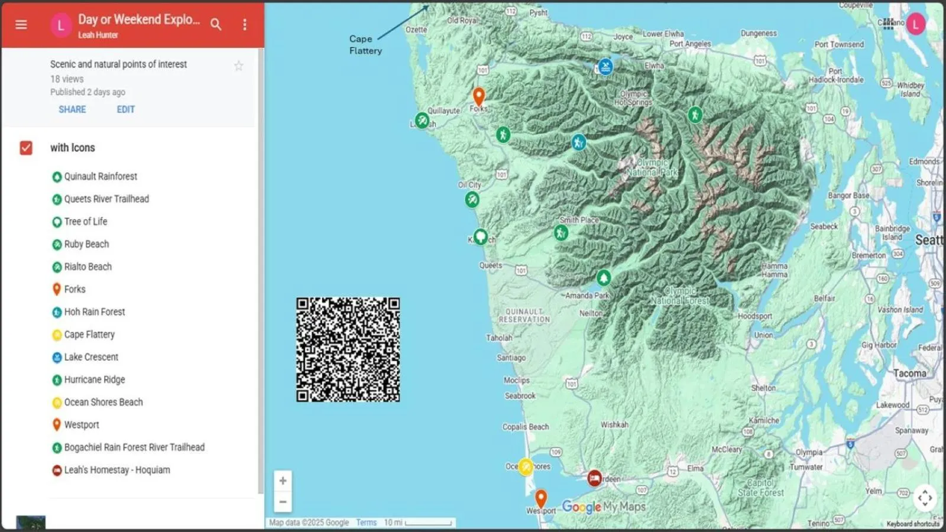The height and width of the screenshot is (532, 946).
Task: Click the SHARE option
Action: tap(72, 109)
